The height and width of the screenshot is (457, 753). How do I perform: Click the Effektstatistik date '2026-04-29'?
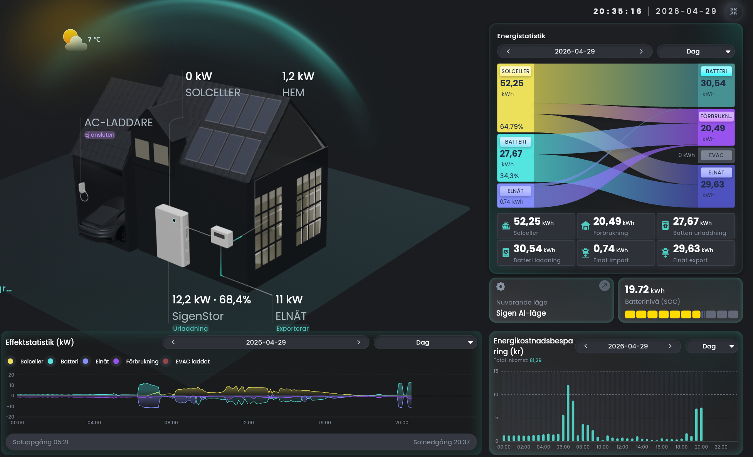pos(266,342)
